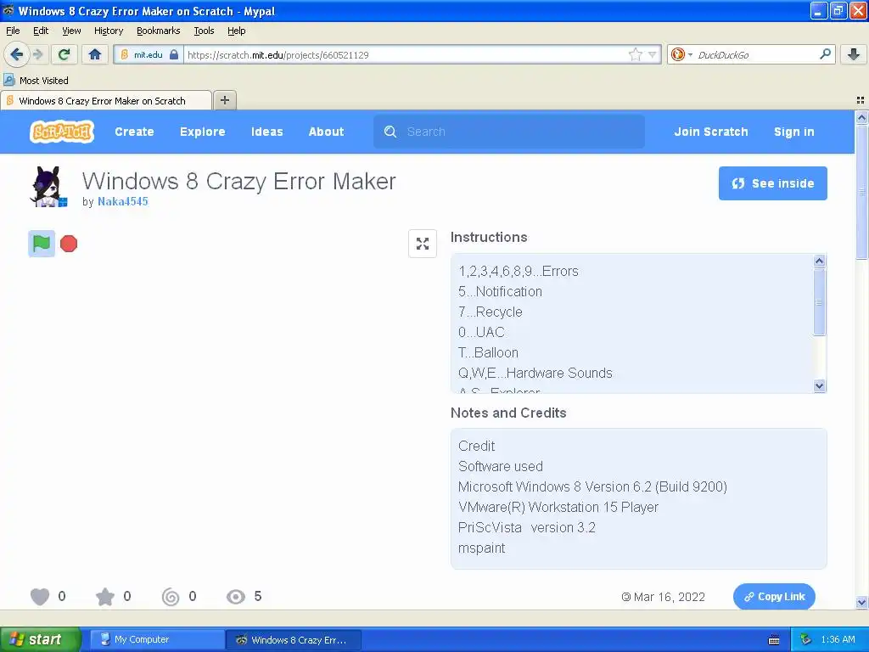Open the History menu

click(108, 31)
